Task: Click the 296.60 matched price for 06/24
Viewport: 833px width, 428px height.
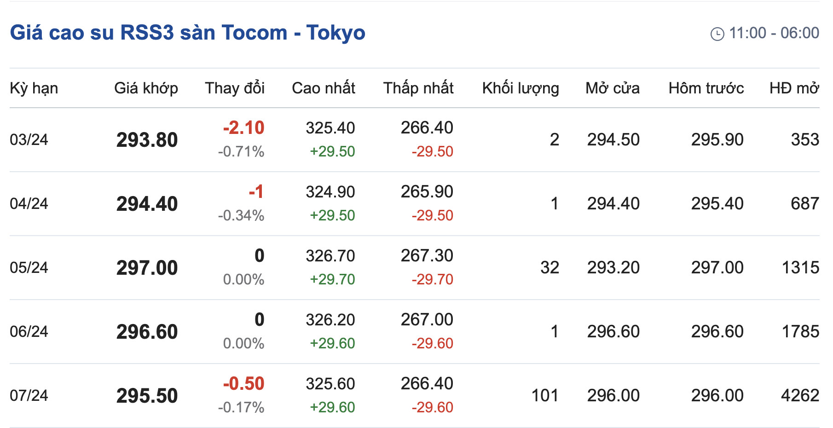Action: click(x=147, y=332)
